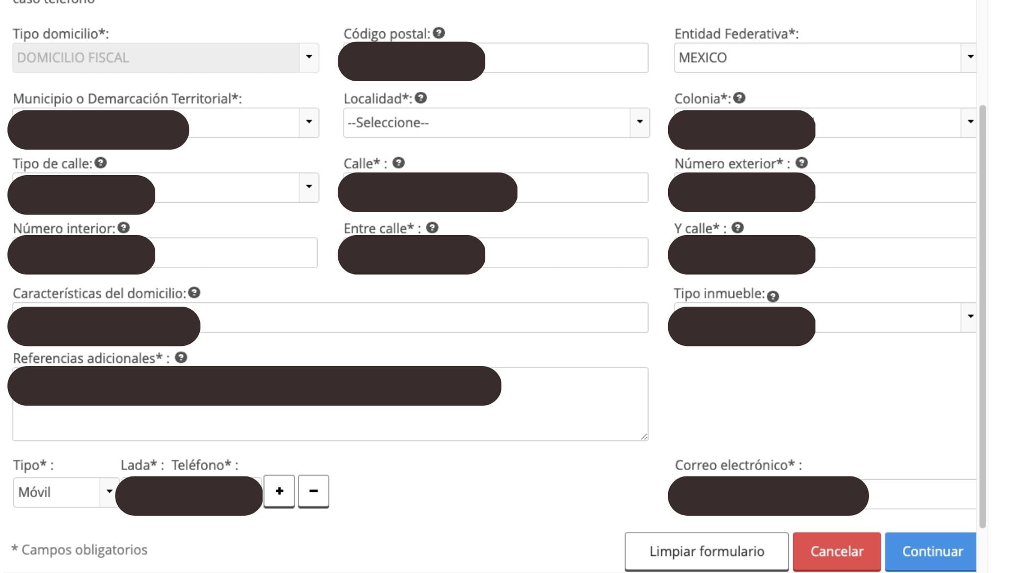
Task: Click help icon next to Tipo de calle
Action: tap(101, 163)
